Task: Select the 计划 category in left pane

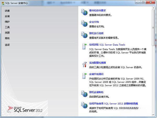Action: tap(7, 11)
